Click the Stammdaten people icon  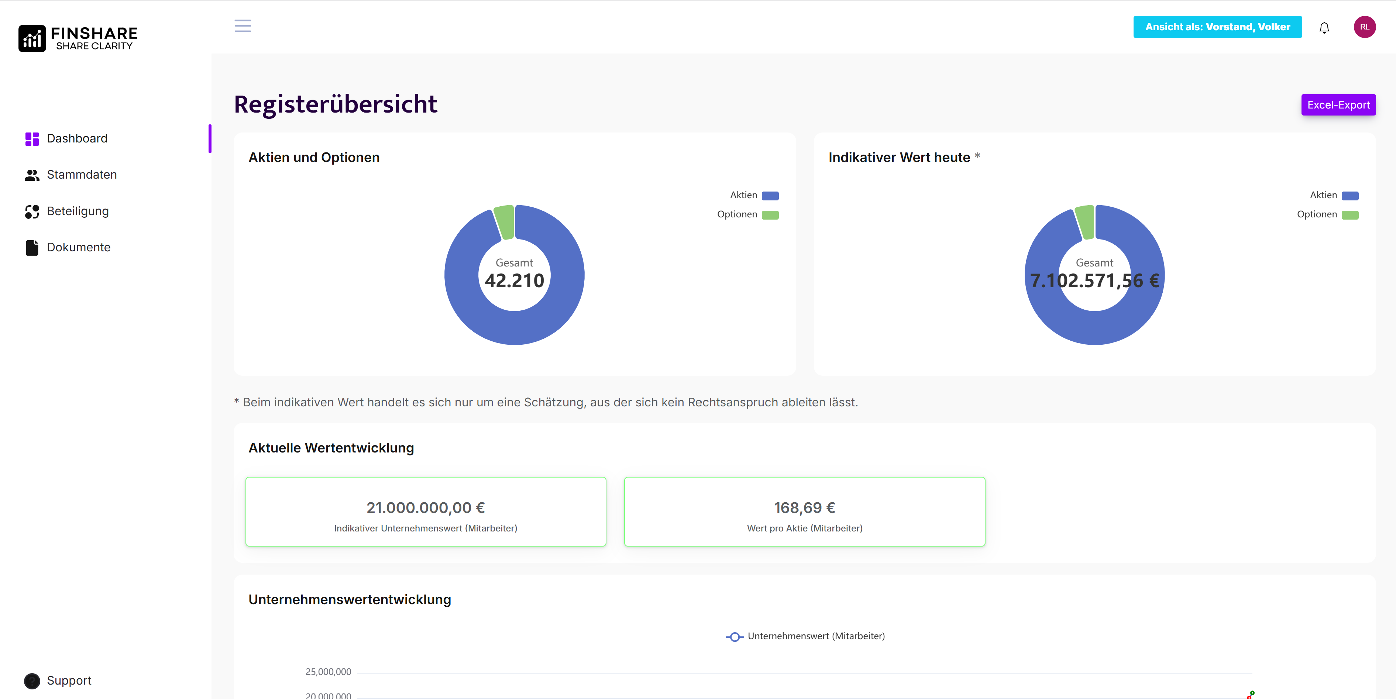pos(32,175)
